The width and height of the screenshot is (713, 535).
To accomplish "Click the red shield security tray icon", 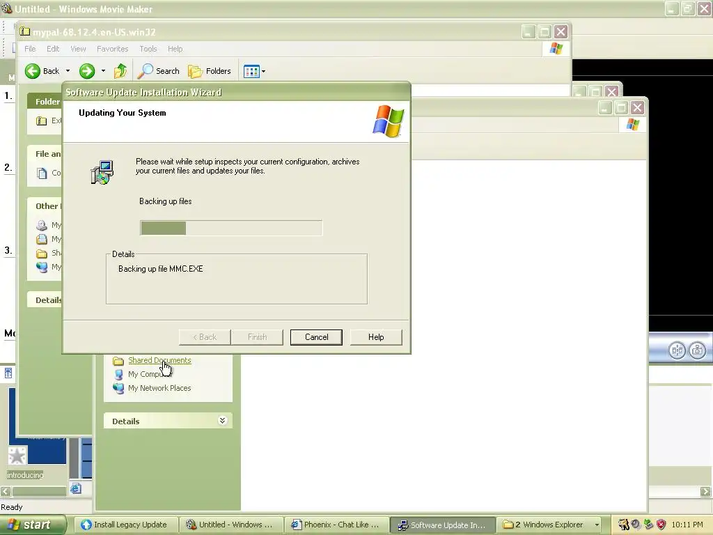I will point(661,525).
